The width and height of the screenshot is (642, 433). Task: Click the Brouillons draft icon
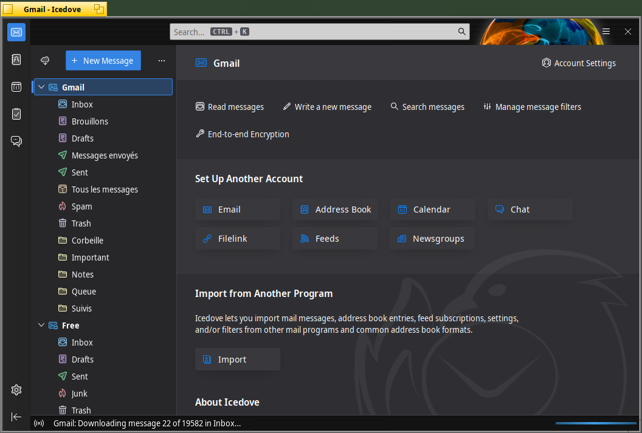63,121
